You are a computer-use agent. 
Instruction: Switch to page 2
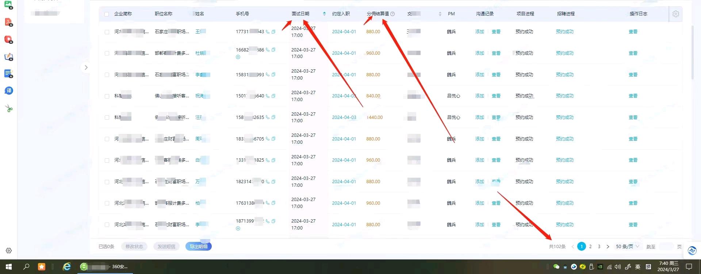point(590,247)
